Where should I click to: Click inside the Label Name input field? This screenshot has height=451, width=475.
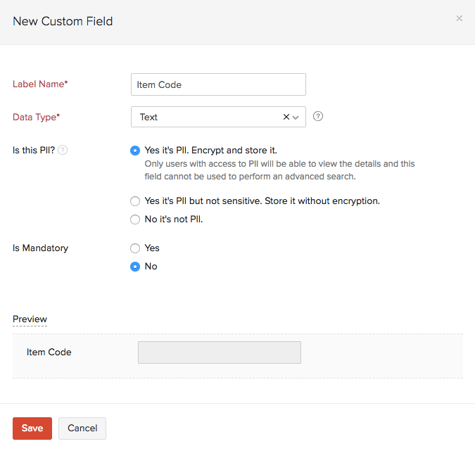(218, 84)
